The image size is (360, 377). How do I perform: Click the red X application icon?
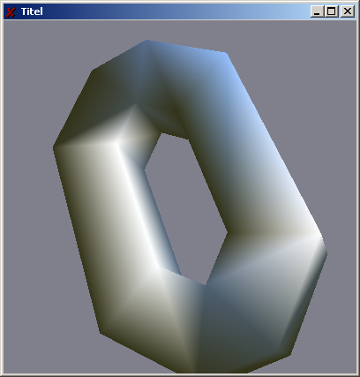click(11, 12)
